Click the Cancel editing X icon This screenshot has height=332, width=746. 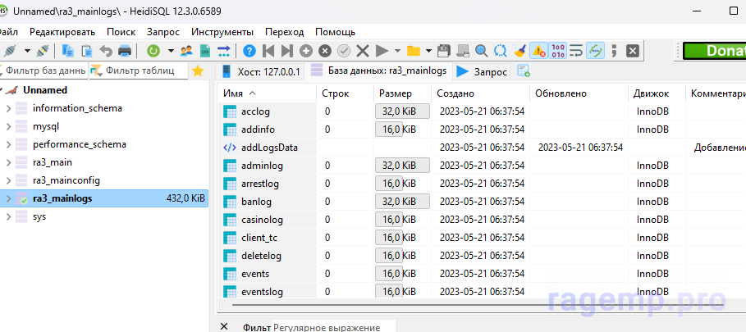[x=363, y=50]
